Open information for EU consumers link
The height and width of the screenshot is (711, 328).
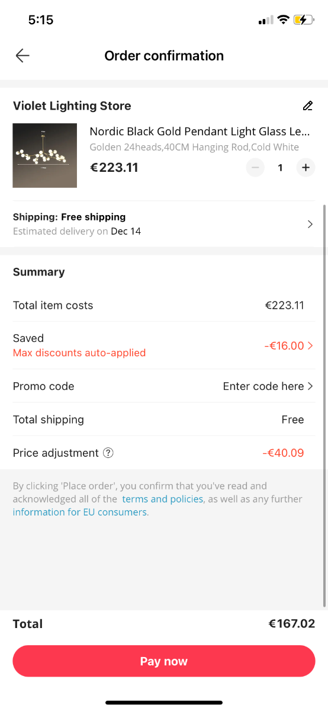click(x=79, y=512)
